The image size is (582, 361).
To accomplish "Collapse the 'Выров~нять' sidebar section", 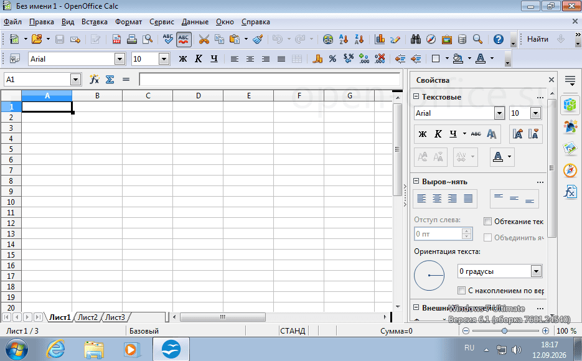I will 416,181.
